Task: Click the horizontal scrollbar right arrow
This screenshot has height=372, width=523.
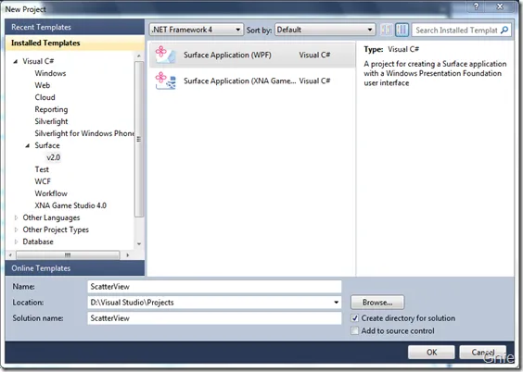Action: coord(127,255)
